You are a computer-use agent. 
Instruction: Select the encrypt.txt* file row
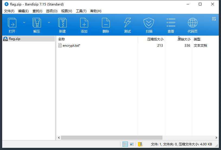tap(137, 45)
